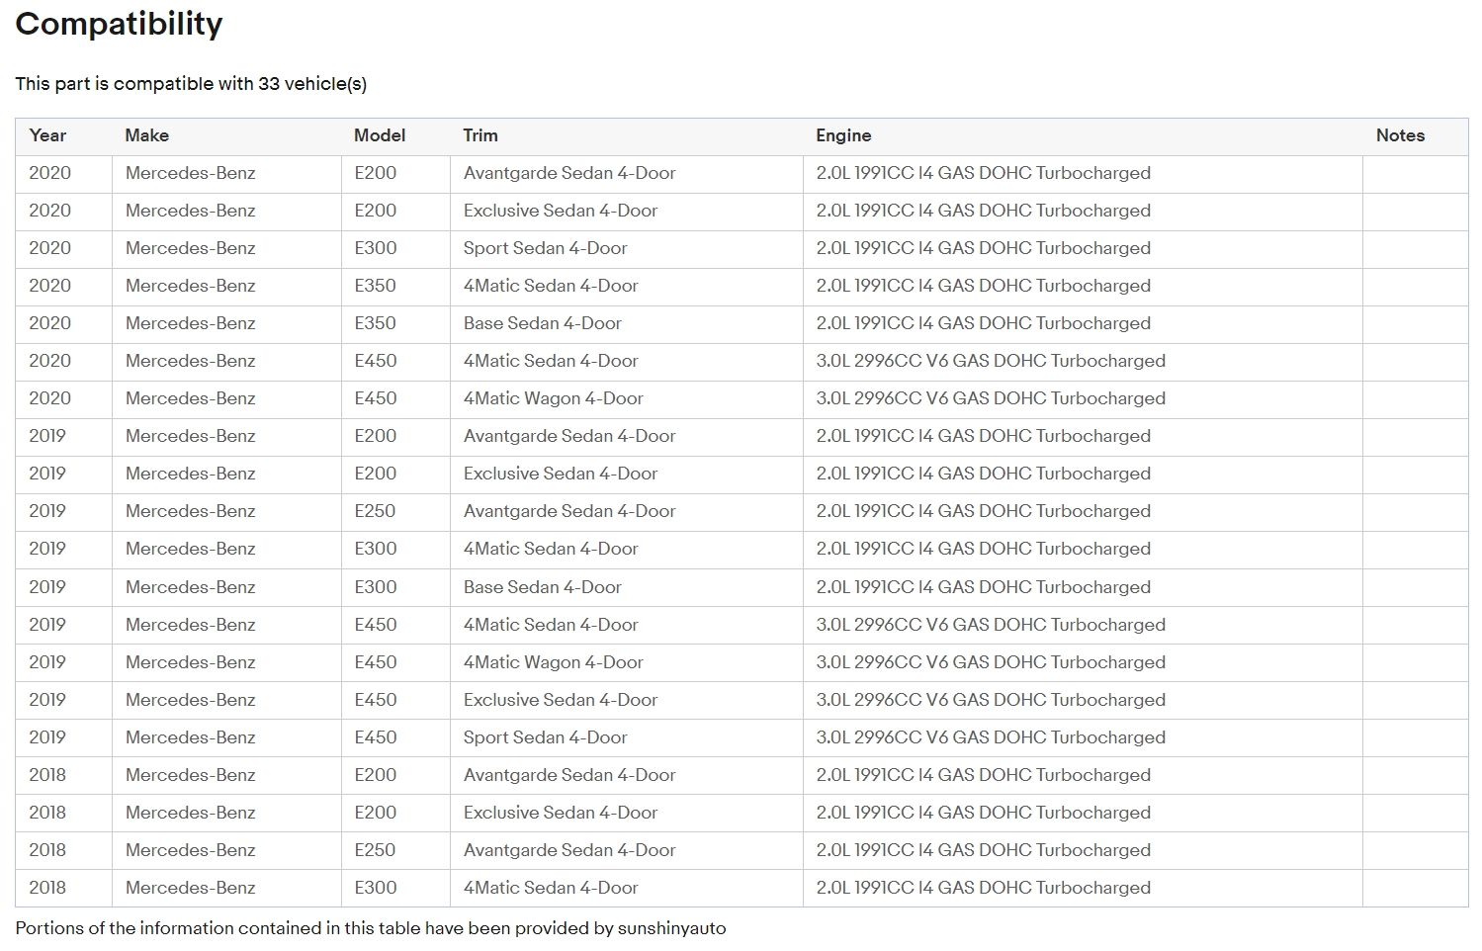Click the 2020 E350 Base Sedan trim cell
Viewport: 1482px width, 951px height.
coord(542,323)
